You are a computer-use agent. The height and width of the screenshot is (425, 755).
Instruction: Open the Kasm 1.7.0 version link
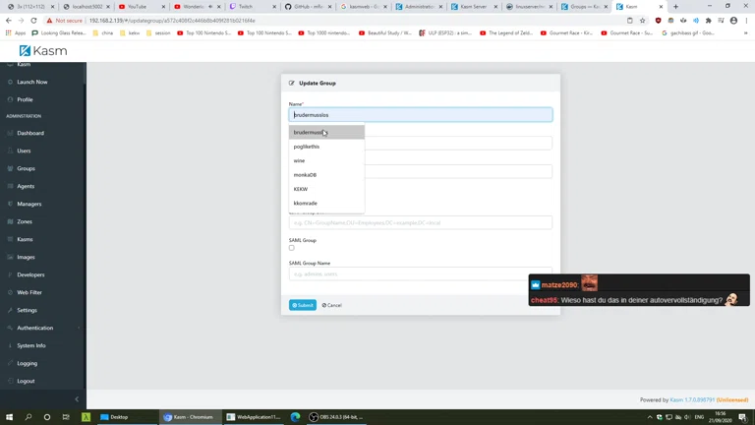(x=692, y=400)
